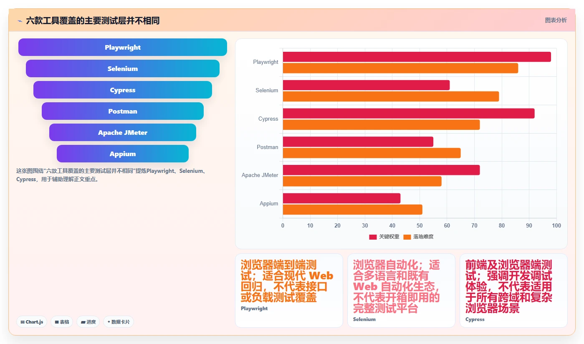Image resolution: width=584 pixels, height=344 pixels.
Task: Click Postman's orange 落地难度 chart bar
Action: click(x=372, y=153)
